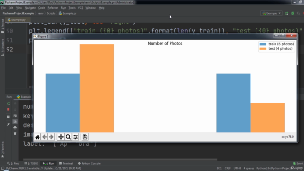Viewport: 304px width, 171px height.
Task: Open the Find tool window
Action: [x=13, y=163]
